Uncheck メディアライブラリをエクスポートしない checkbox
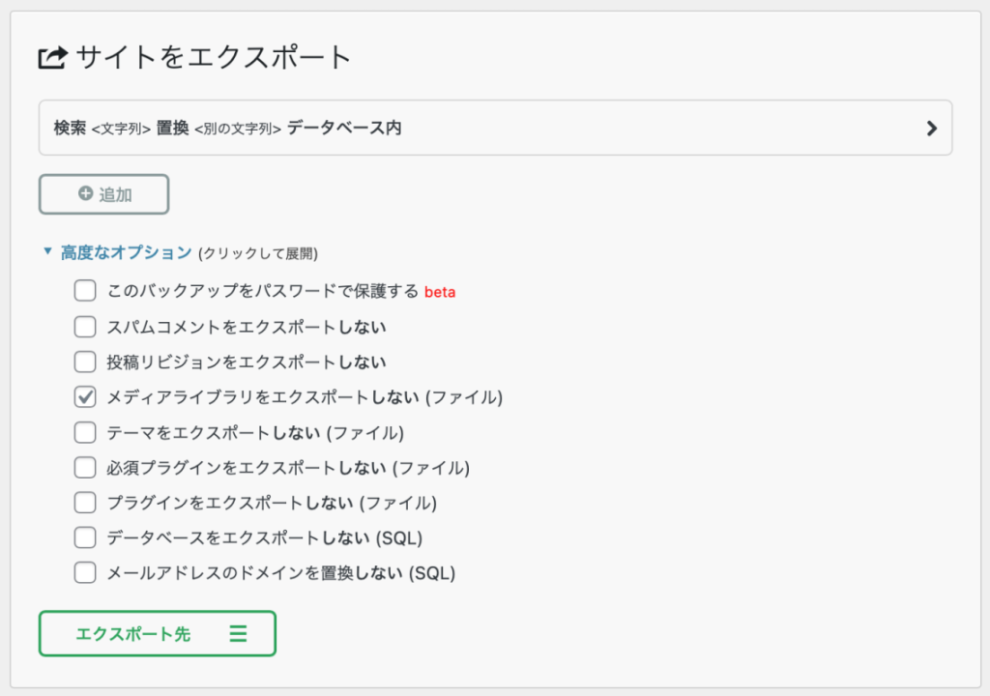Viewport: 990px width, 696px height. click(85, 396)
